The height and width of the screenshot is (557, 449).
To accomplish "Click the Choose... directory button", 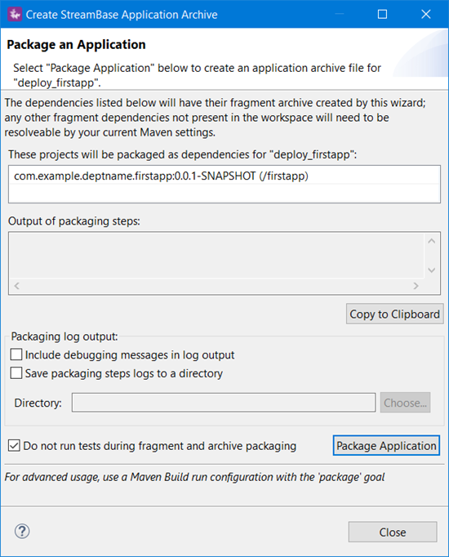I will pyautogui.click(x=406, y=403).
